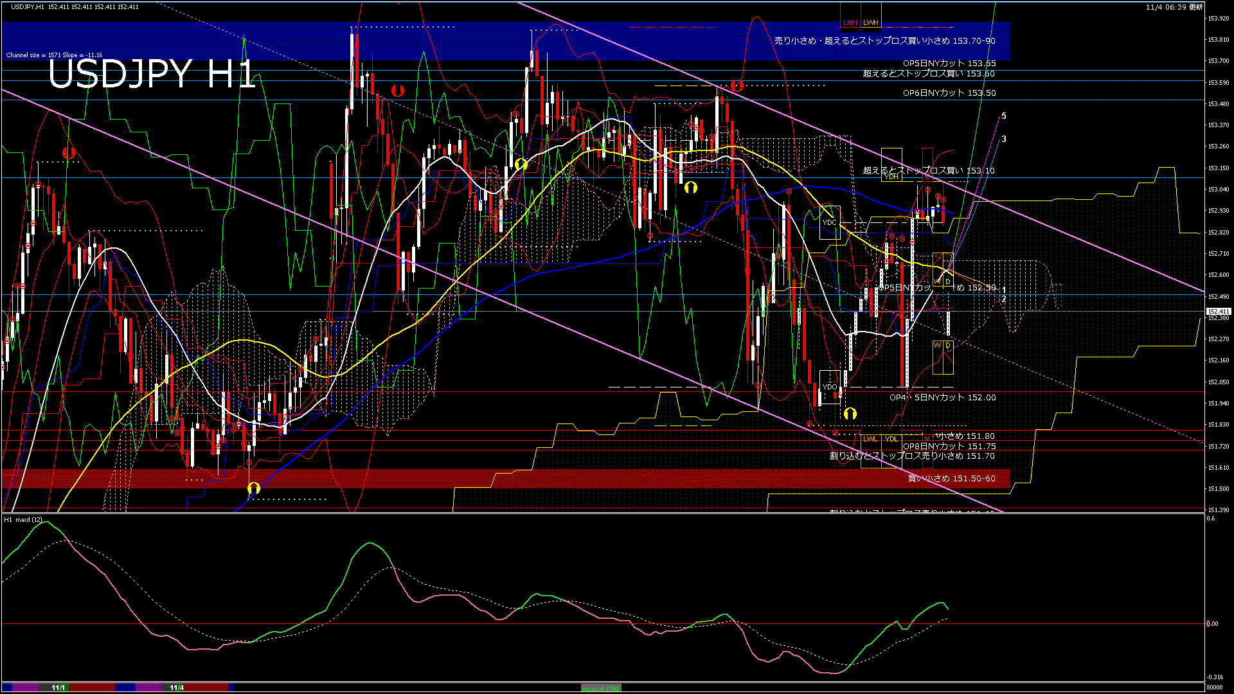Click the 11/4 06:39 更新 timestamp
Screen dimensions: 1234x694
[x=1174, y=7]
